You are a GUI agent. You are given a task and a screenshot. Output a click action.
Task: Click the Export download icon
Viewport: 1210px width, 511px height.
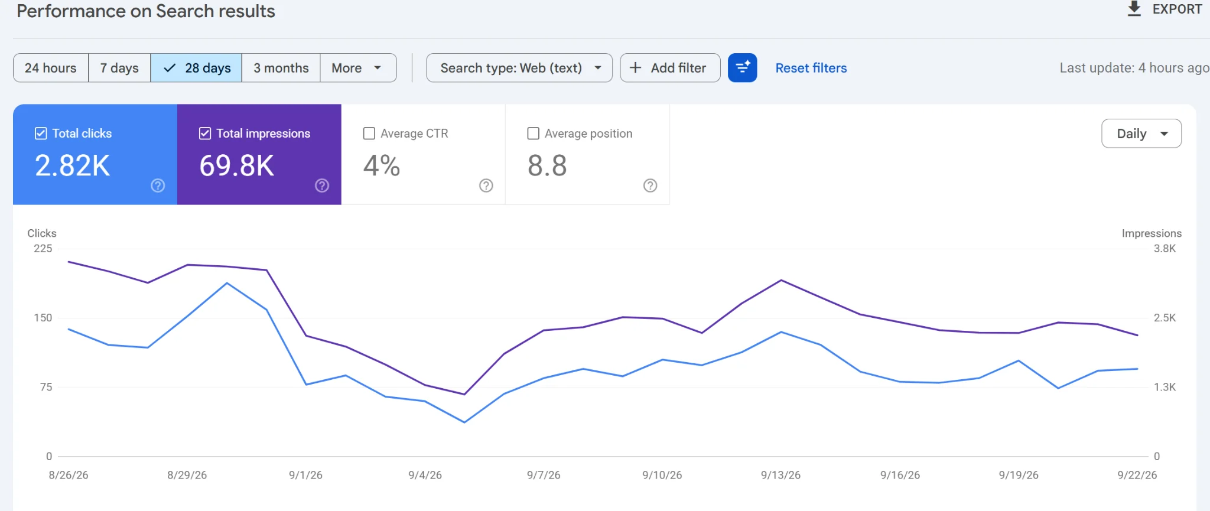tap(1134, 9)
